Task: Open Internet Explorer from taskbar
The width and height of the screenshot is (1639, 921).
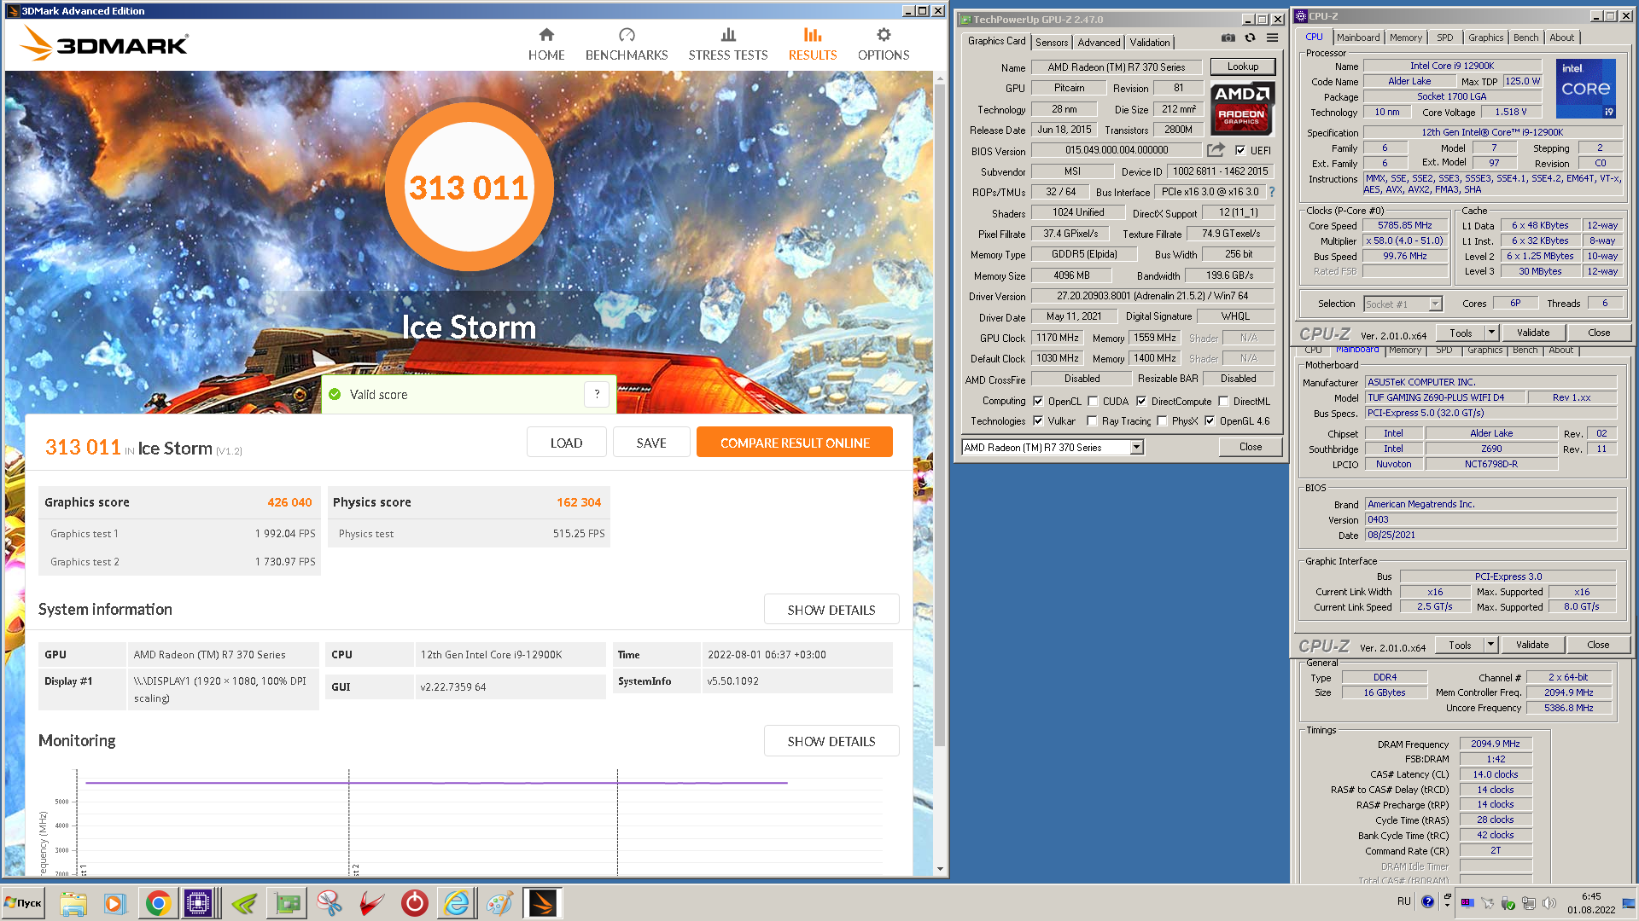Action: pyautogui.click(x=457, y=902)
